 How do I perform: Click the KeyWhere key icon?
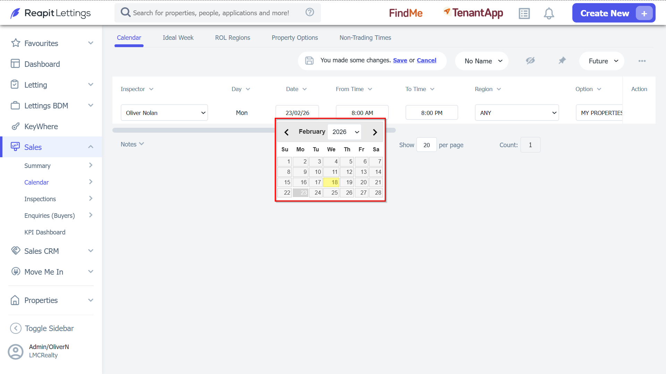(15, 126)
